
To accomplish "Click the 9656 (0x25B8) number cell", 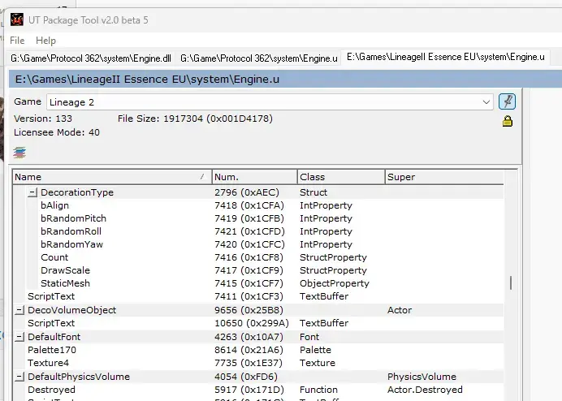I will [x=249, y=310].
